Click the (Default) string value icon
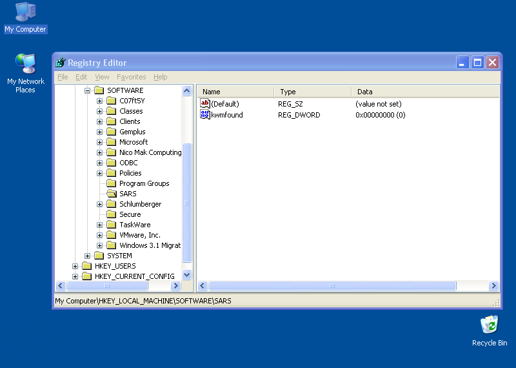This screenshot has width=516, height=368. coord(204,104)
